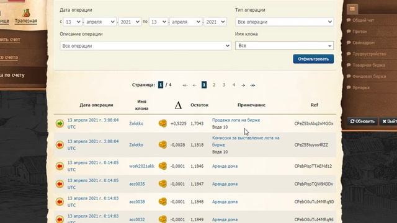Click green arrow icon for +0,5225 row
Image resolution: width=397 pixels, height=223 pixels.
click(x=60, y=123)
